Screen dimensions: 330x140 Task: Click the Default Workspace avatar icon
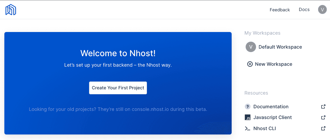(251, 47)
